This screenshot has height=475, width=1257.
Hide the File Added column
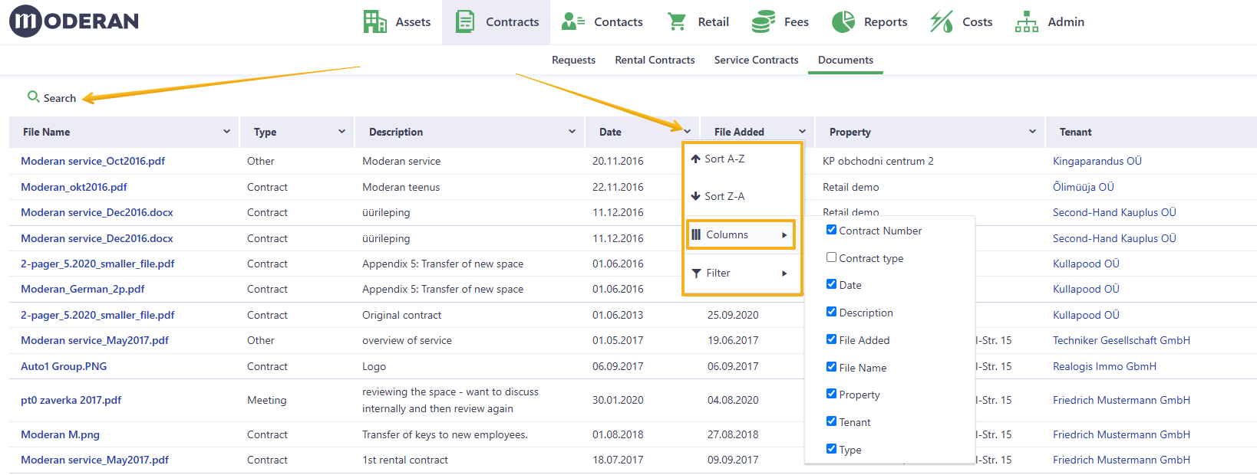(x=831, y=339)
